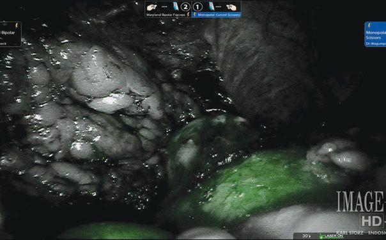Select the highlighted Monopolar Curved Scissors label
This screenshot has width=386, height=240.
219,15
